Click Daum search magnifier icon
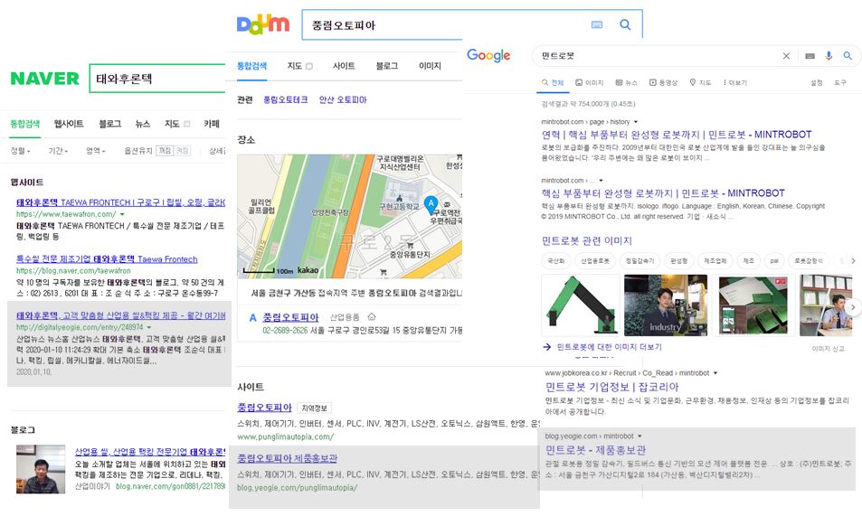This screenshot has height=516, width=862. (625, 24)
